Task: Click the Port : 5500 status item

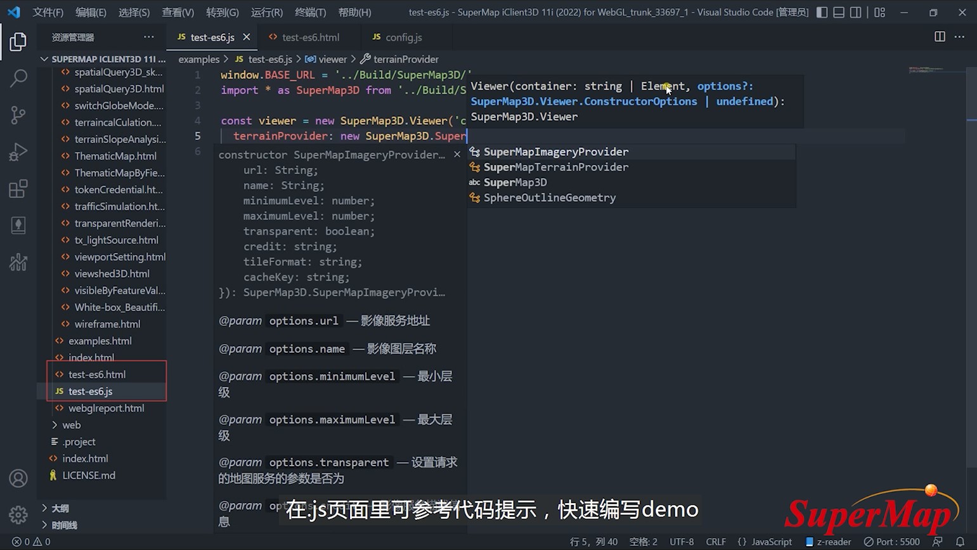Action: 891,542
